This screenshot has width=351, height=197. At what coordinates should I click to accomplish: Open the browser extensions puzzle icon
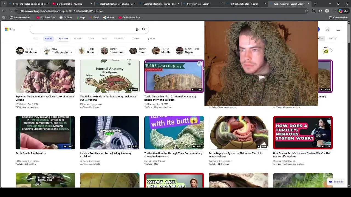point(313,11)
